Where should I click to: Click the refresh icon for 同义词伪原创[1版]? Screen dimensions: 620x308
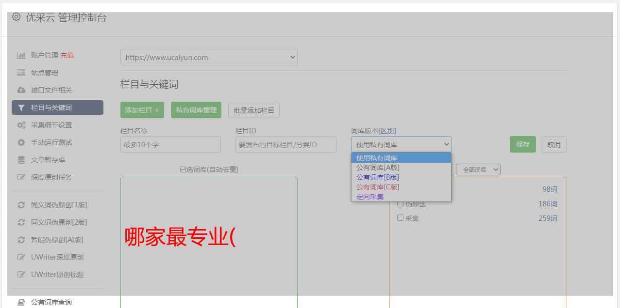click(x=21, y=205)
